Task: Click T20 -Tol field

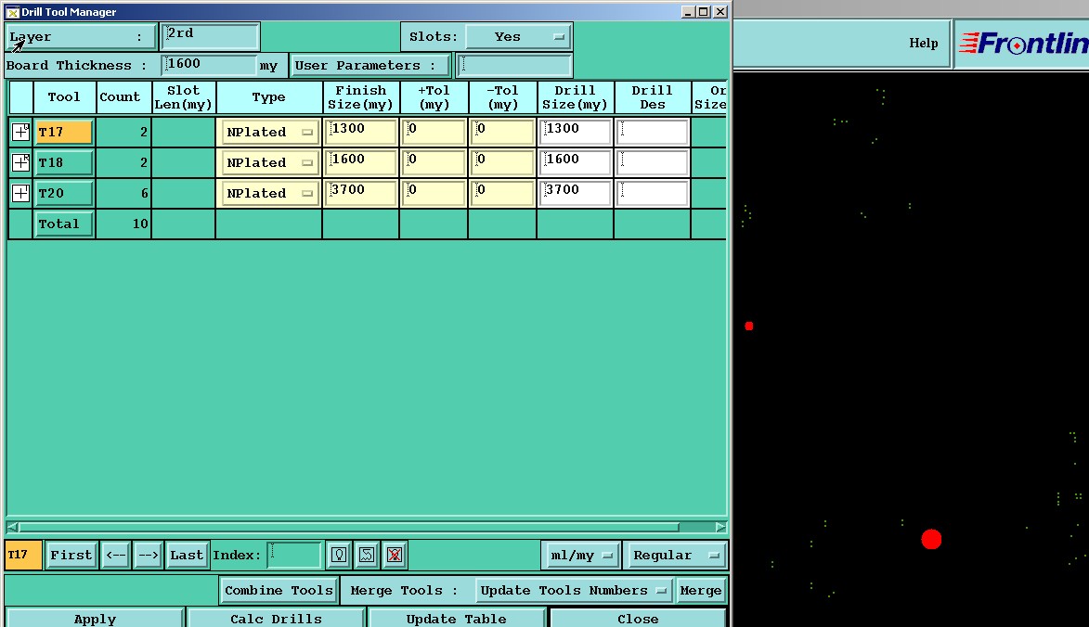Action: (x=503, y=193)
